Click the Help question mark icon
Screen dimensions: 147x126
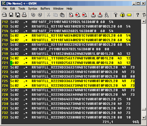coord(138,15)
